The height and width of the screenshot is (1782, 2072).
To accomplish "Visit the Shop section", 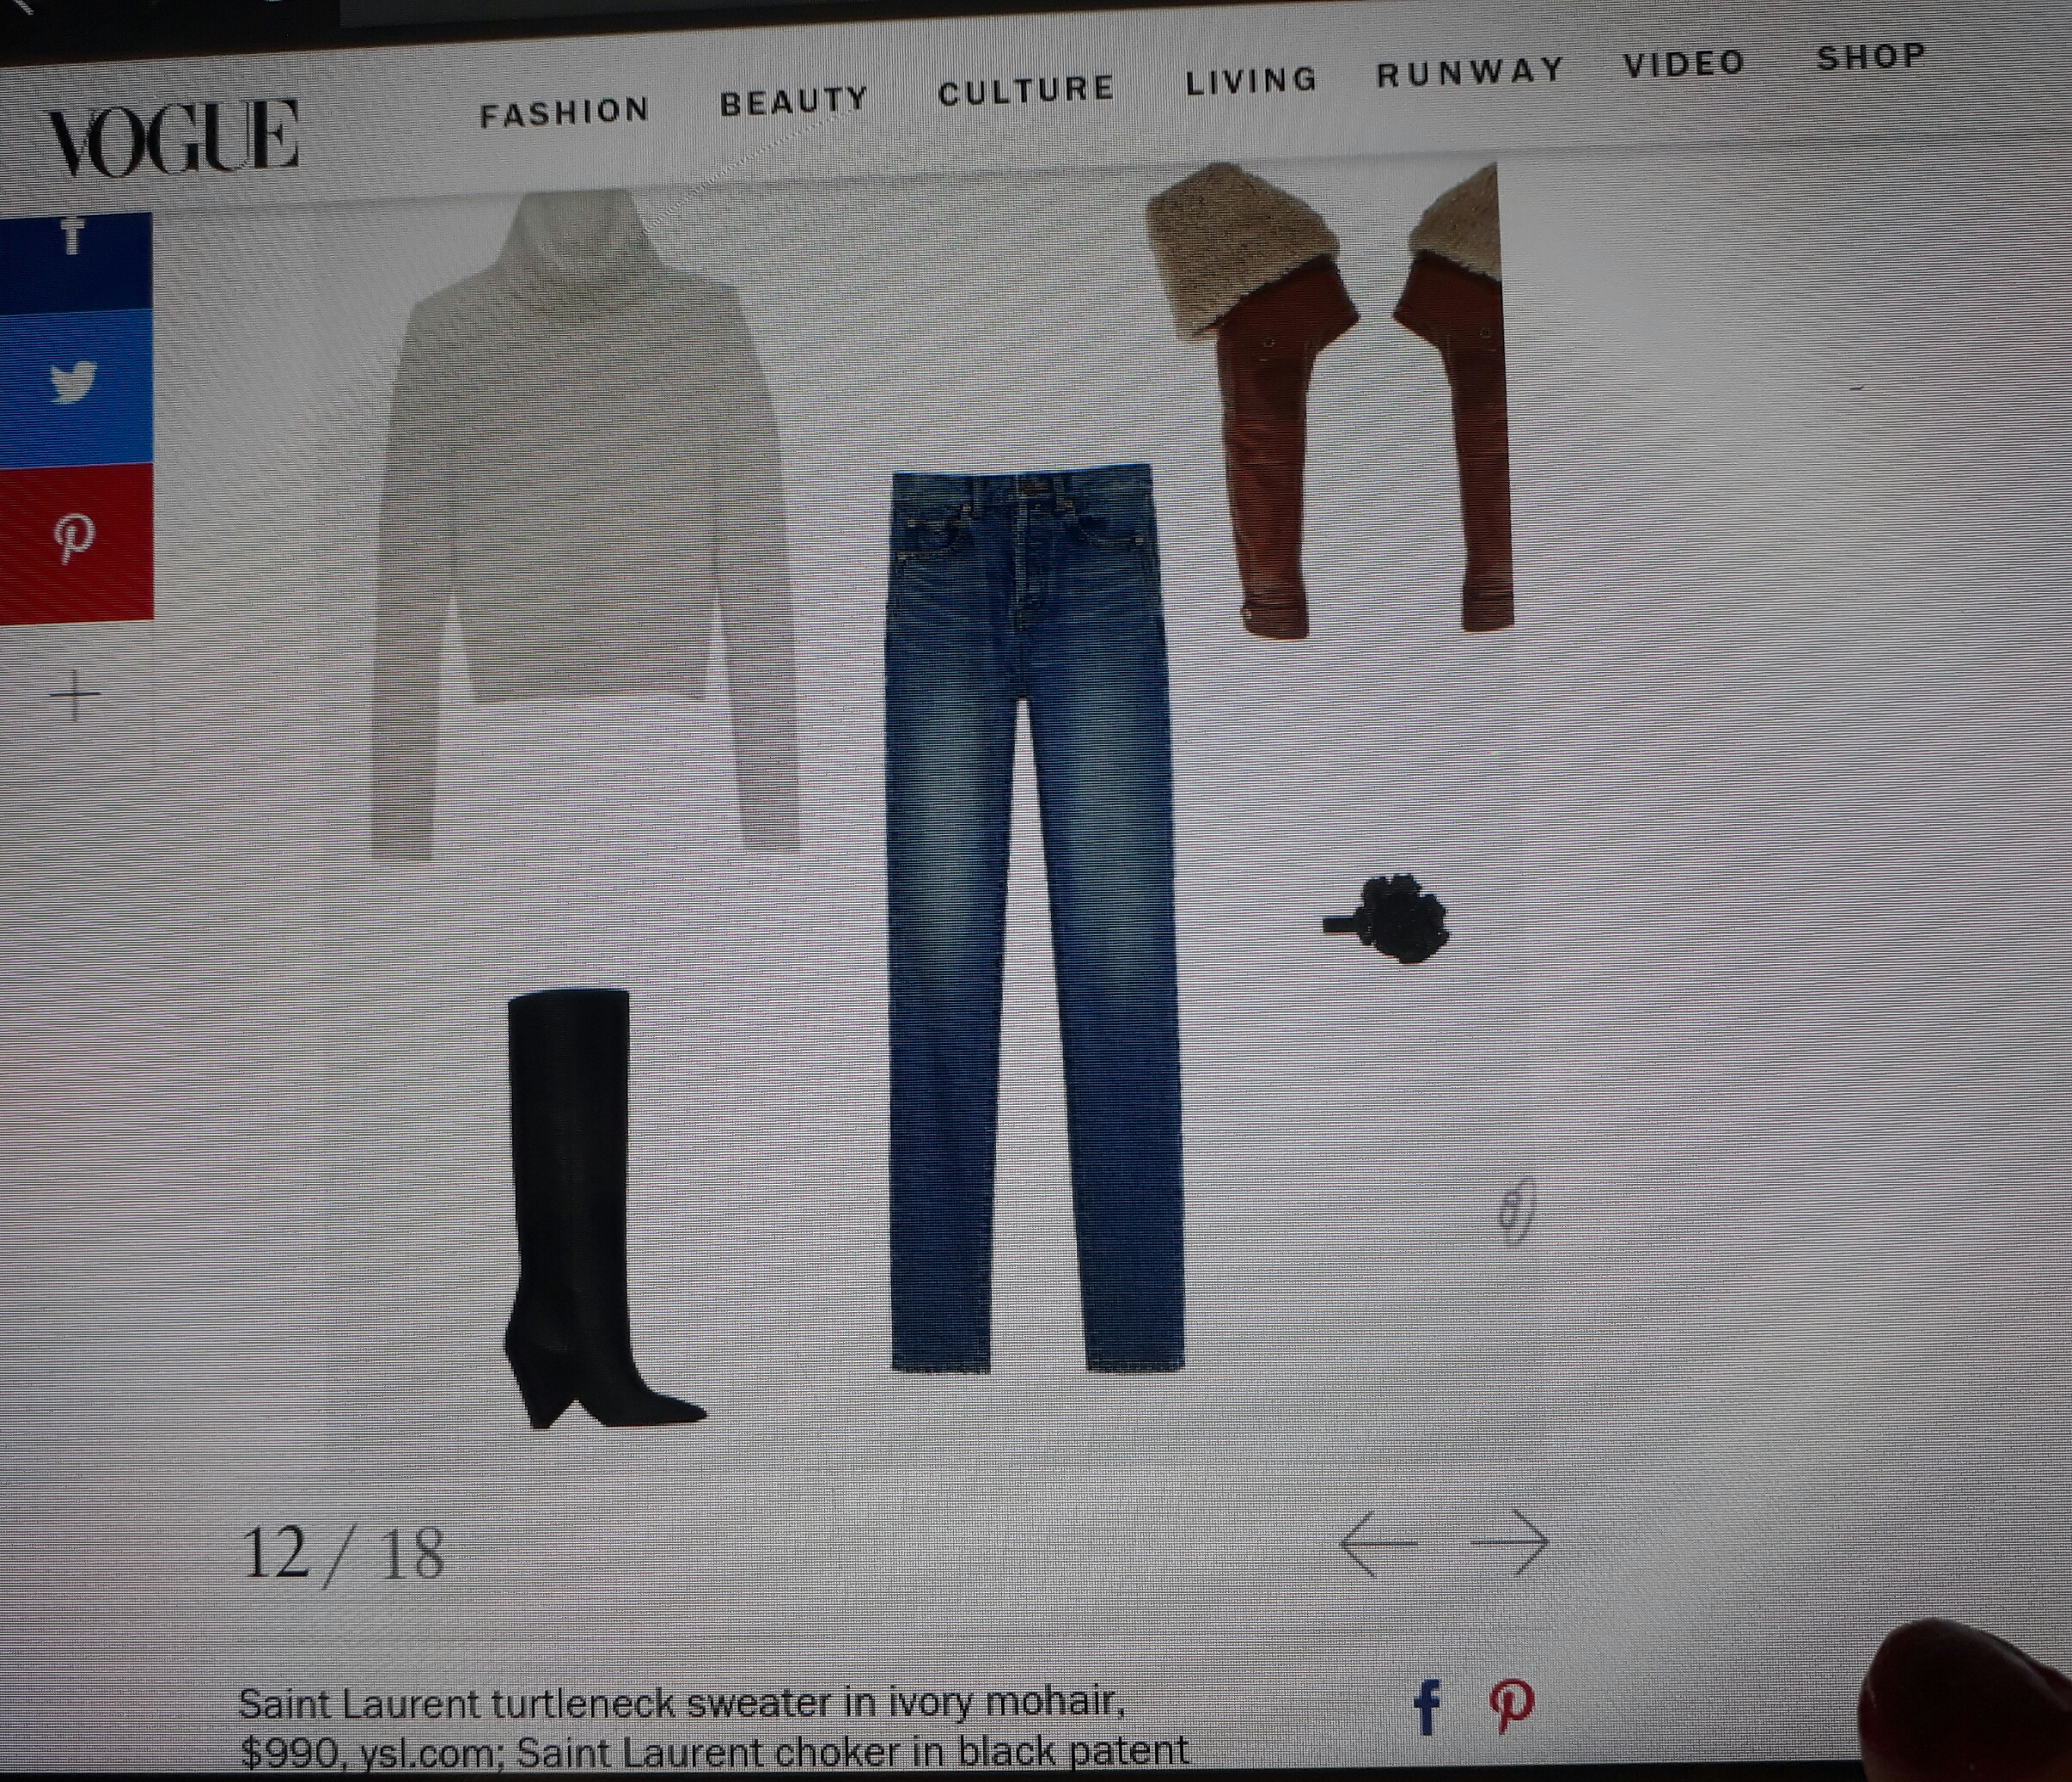I will (1871, 57).
